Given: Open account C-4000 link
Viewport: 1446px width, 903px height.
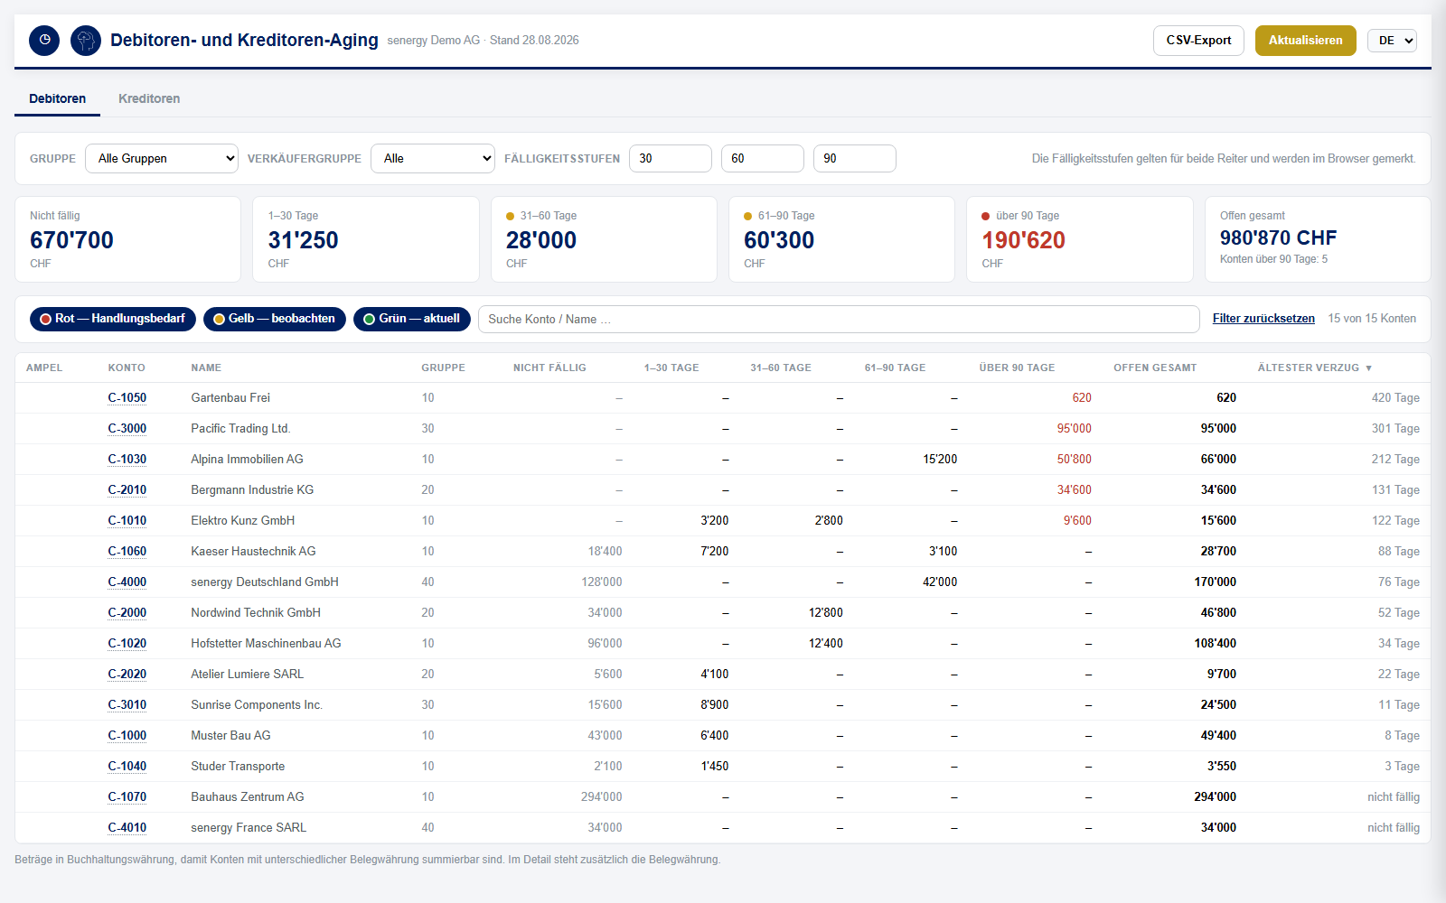Looking at the screenshot, I should [127, 582].
